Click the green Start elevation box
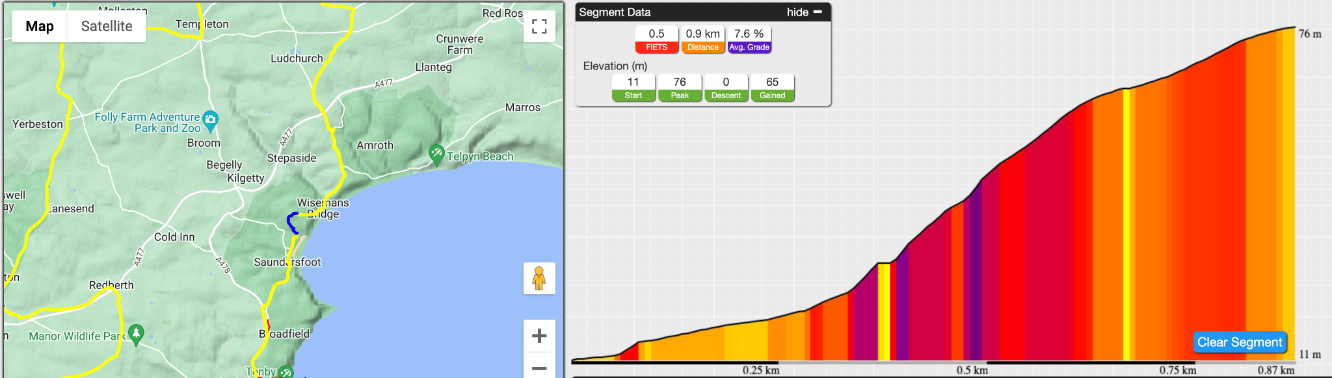 coord(633,88)
